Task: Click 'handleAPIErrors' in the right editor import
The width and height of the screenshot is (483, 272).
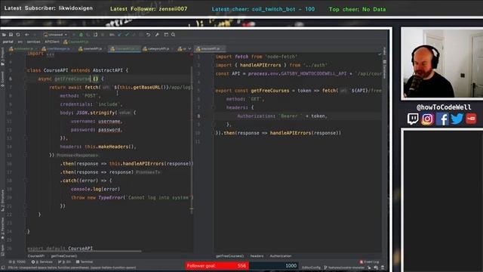Action: [x=260, y=65]
